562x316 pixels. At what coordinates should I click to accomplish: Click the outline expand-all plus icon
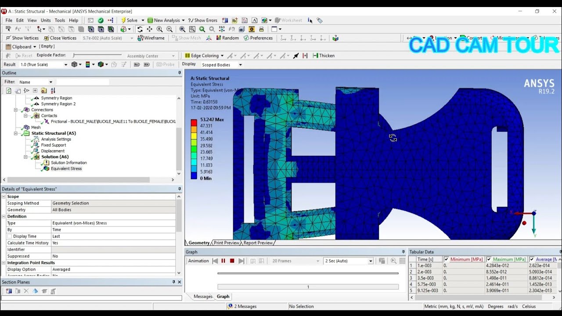click(x=35, y=91)
